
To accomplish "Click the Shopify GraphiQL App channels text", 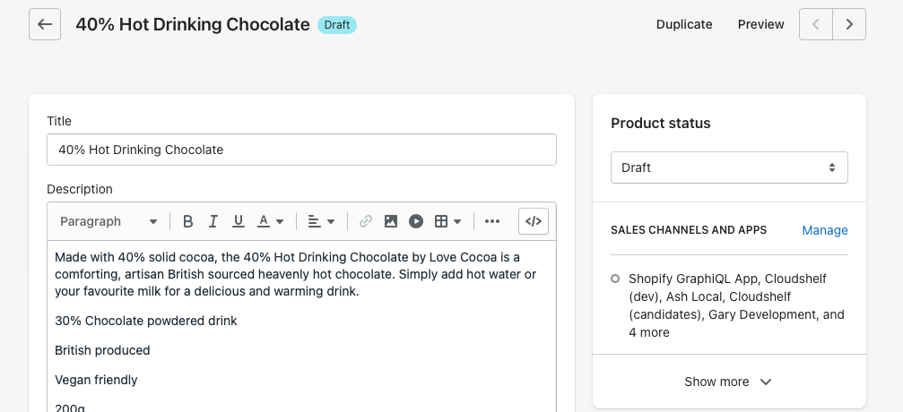I will coord(736,305).
